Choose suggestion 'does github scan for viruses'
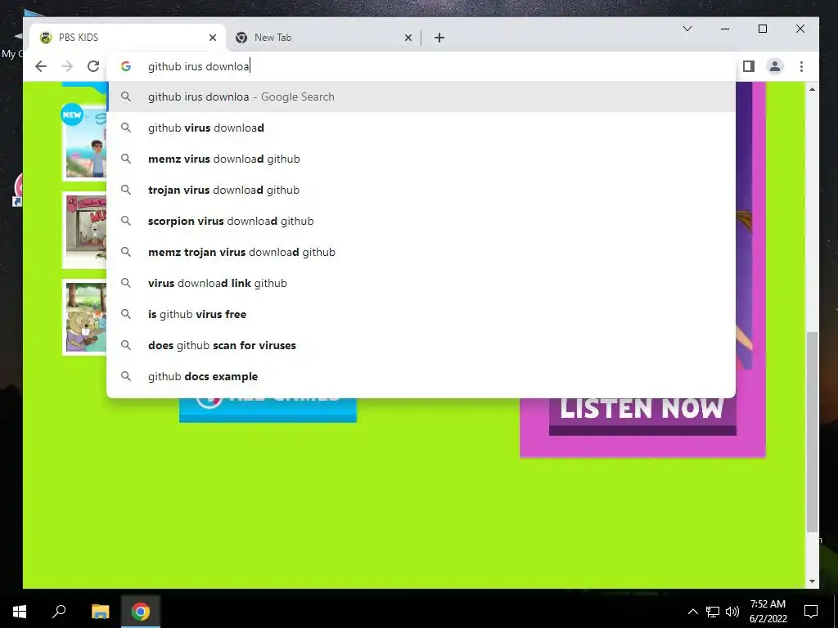This screenshot has width=838, height=628. pos(421,345)
